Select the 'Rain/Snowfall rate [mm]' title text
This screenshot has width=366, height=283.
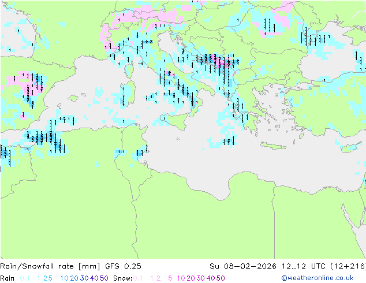tap(50, 266)
